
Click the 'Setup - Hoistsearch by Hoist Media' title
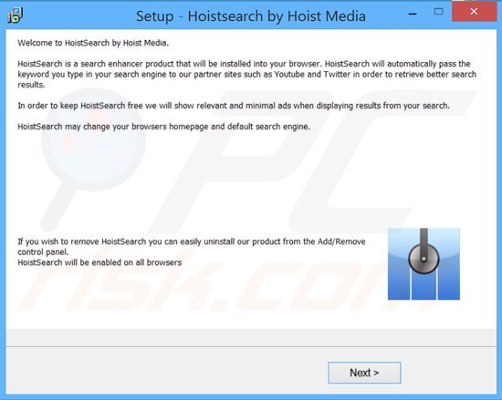point(251,16)
